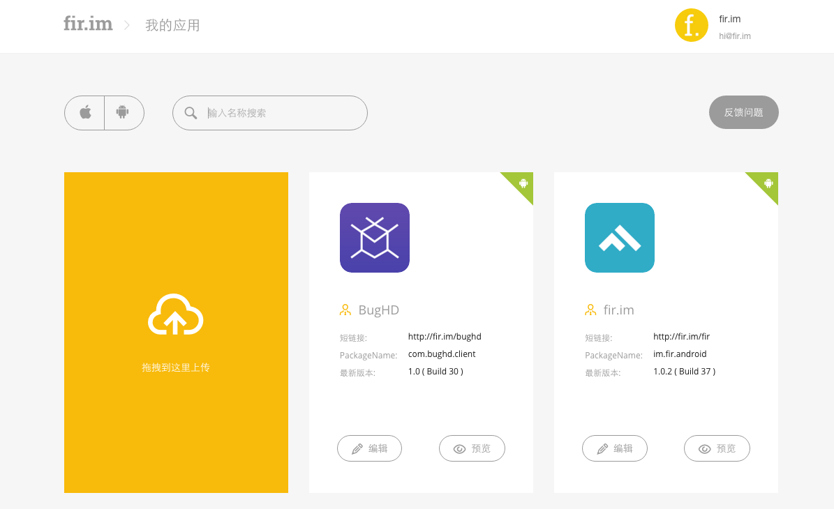Click Android corner badge on fir.im card
Image resolution: width=834 pixels, height=509 pixels.
point(768,183)
